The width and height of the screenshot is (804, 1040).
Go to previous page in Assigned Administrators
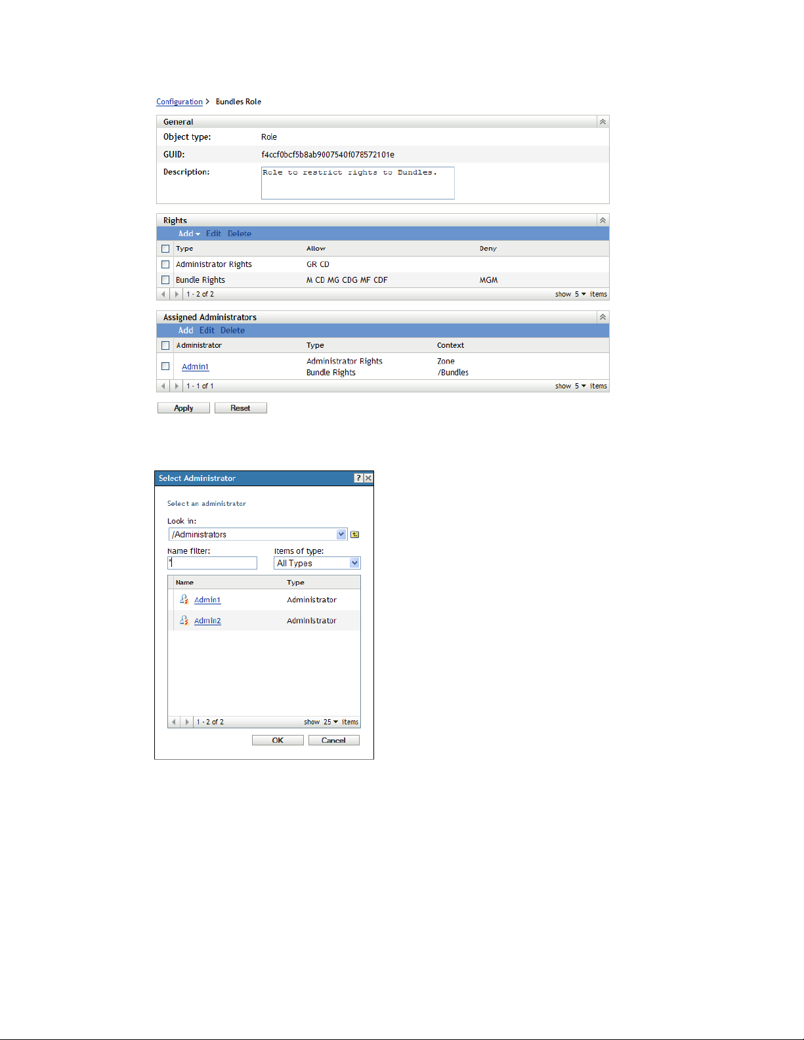pyautogui.click(x=163, y=386)
